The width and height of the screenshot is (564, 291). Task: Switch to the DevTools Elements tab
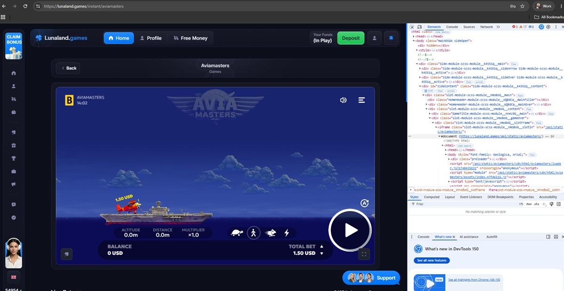pyautogui.click(x=434, y=27)
